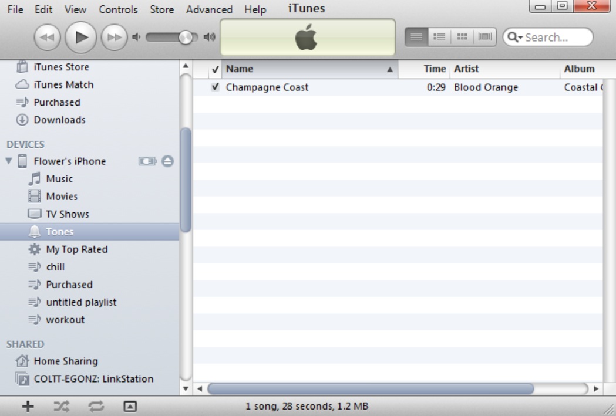This screenshot has width=616, height=416.
Task: Eject Flower's iPhone
Action: [x=167, y=161]
